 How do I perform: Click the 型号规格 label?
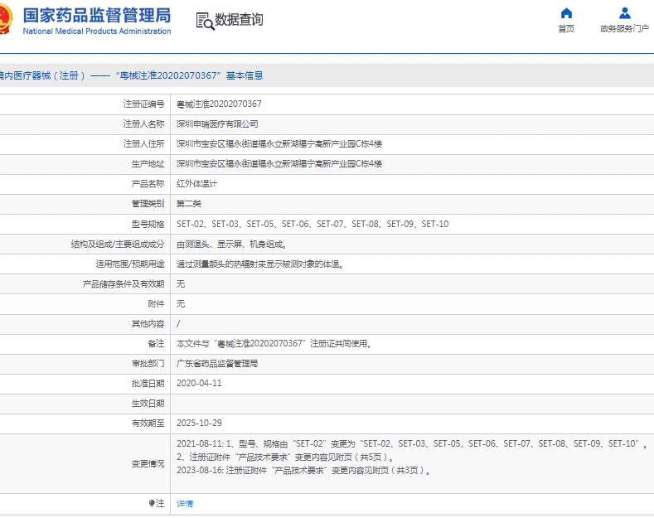(148, 224)
